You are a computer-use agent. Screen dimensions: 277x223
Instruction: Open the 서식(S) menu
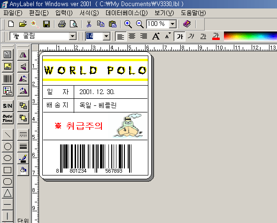(89, 13)
